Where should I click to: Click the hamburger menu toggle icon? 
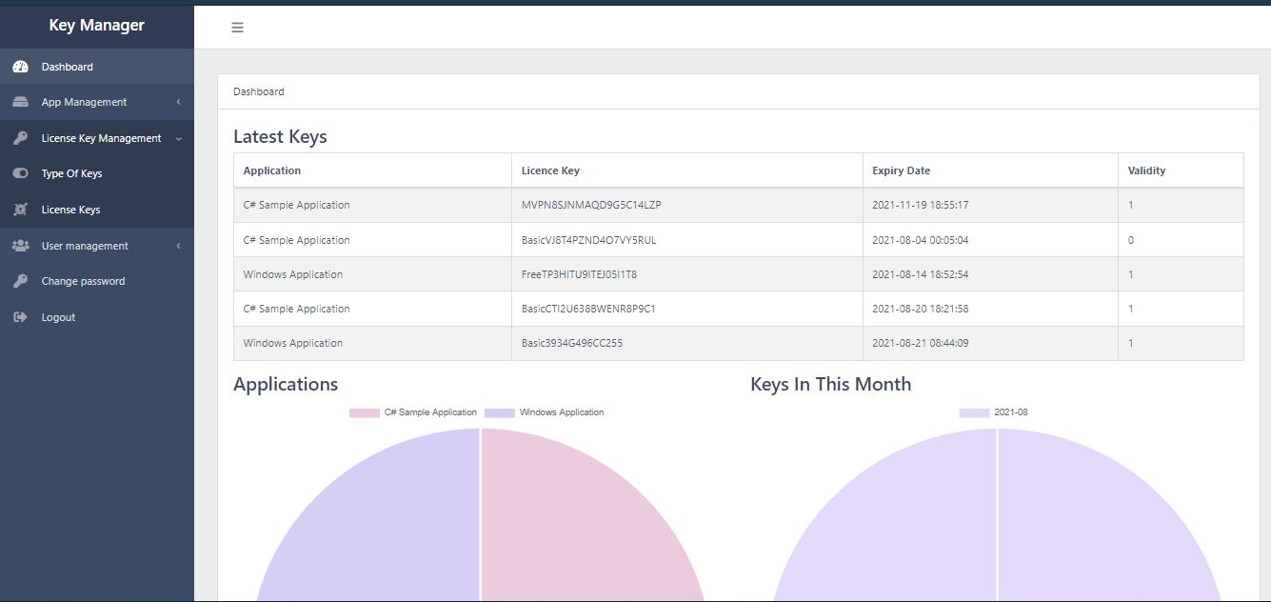tap(238, 28)
